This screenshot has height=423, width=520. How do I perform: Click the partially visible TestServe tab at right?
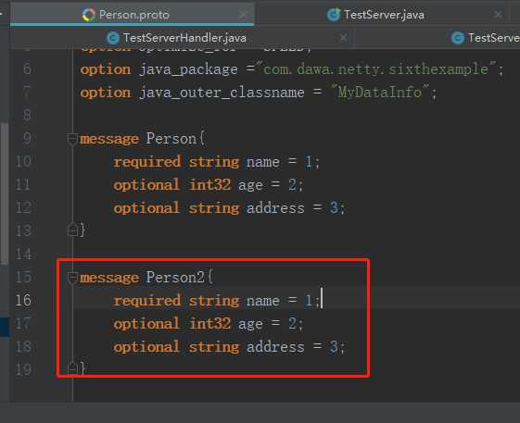[x=486, y=38]
